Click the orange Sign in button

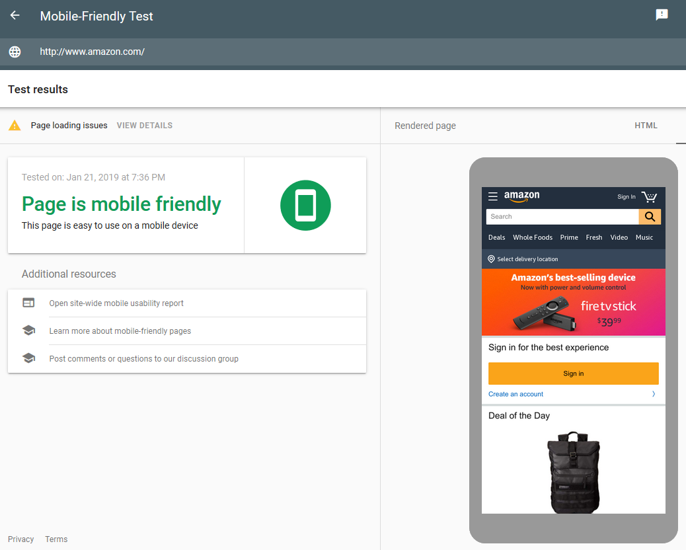click(573, 373)
